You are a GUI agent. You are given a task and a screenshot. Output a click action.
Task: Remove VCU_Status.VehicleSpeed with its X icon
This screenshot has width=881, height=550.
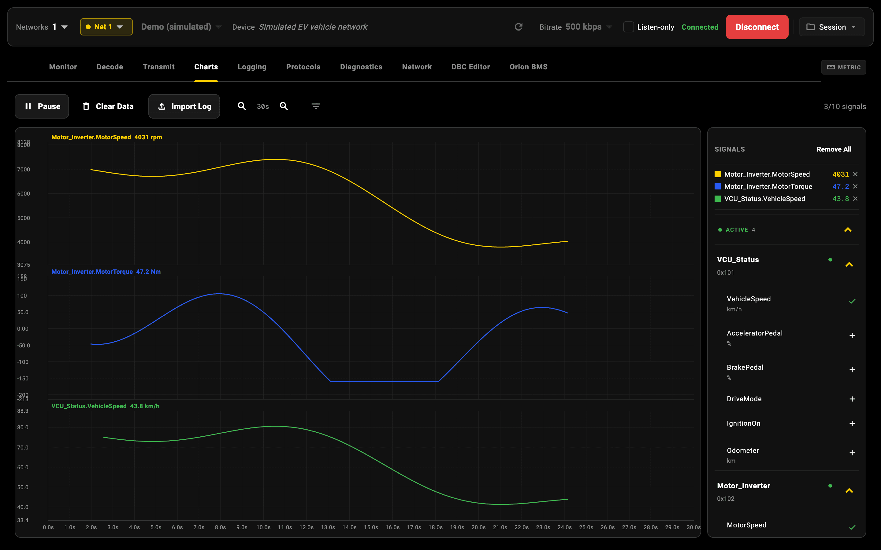point(856,199)
